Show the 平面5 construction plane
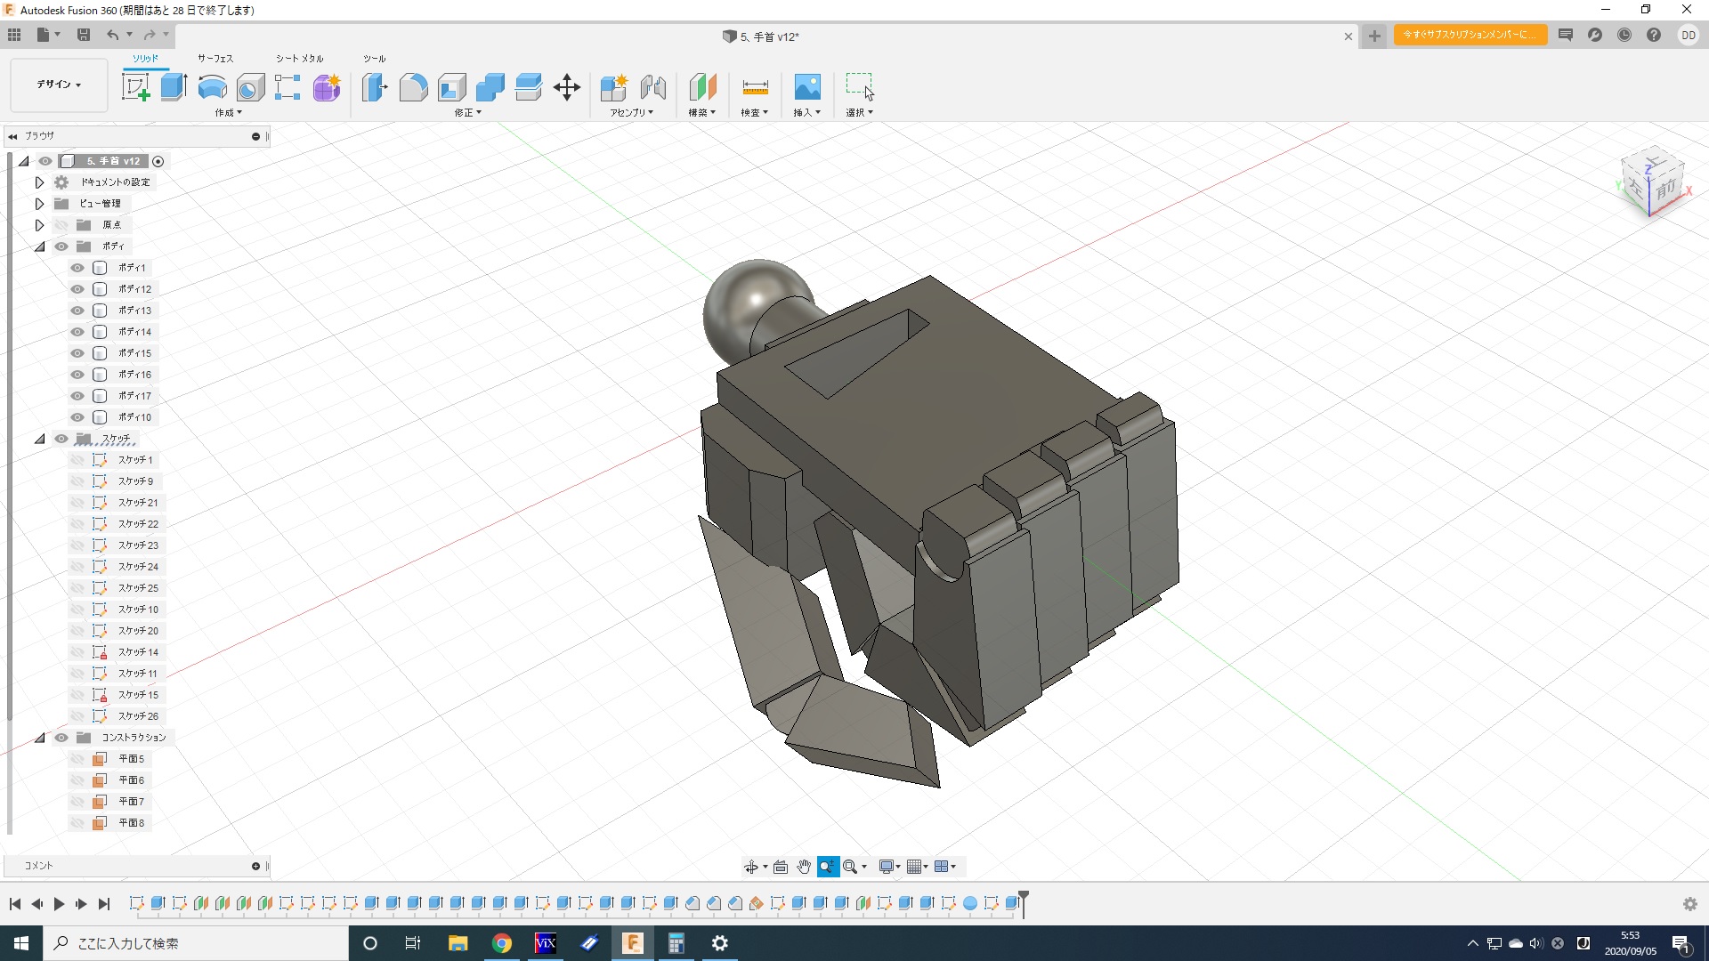The width and height of the screenshot is (1709, 961). (x=77, y=759)
